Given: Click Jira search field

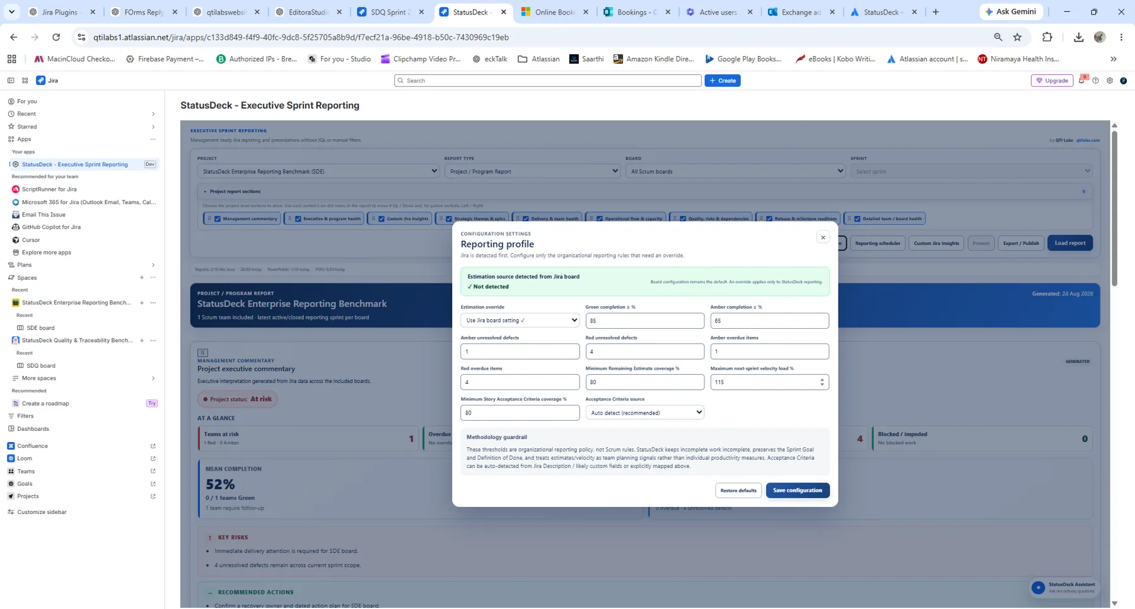Looking at the screenshot, I should click(x=547, y=81).
